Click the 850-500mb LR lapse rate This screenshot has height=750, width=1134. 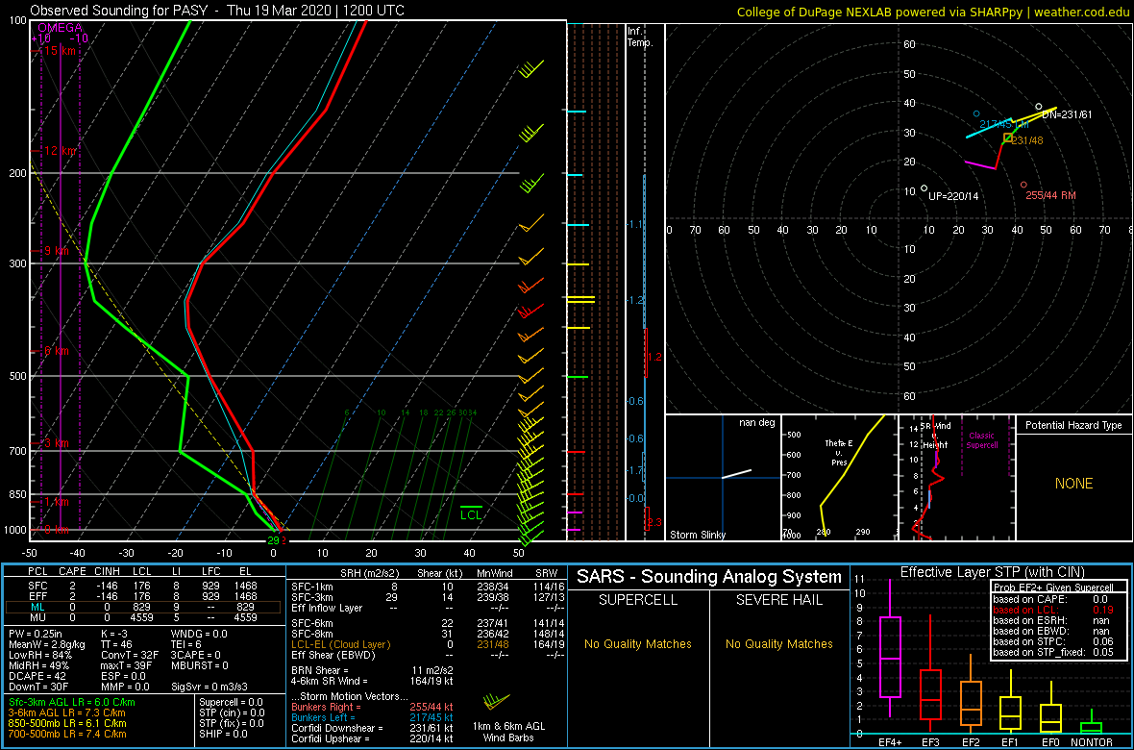(x=67, y=722)
